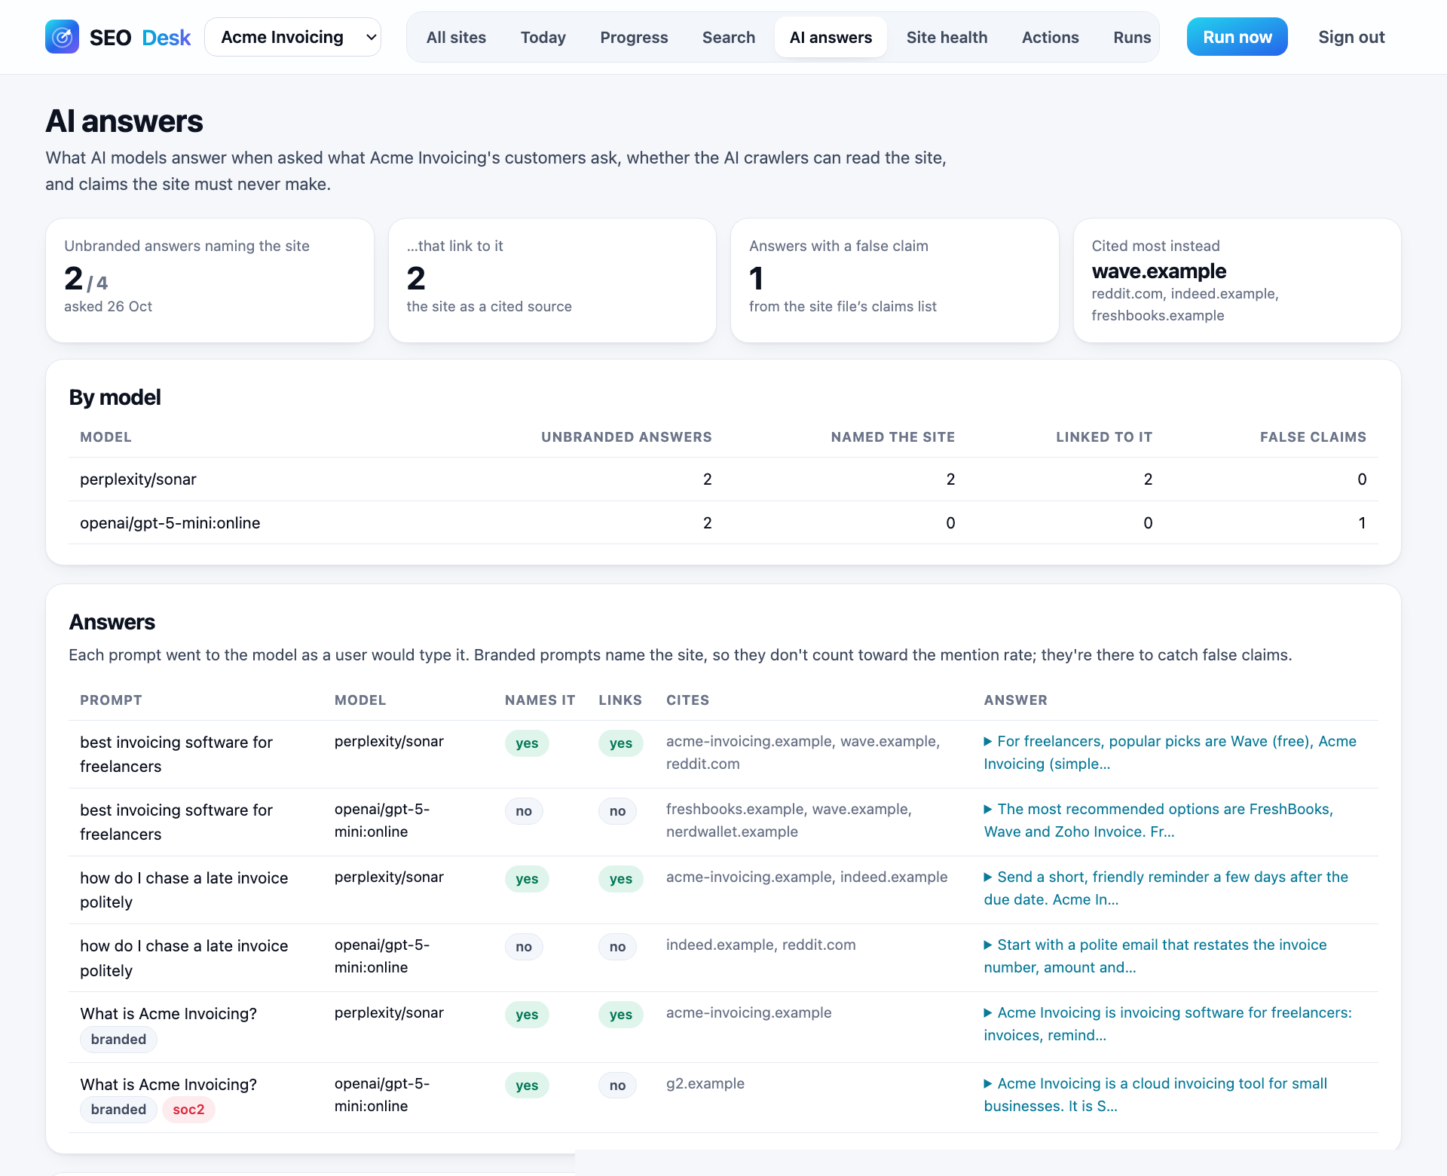
Task: Click the false claims value 1 for openai model
Action: click(x=1361, y=523)
